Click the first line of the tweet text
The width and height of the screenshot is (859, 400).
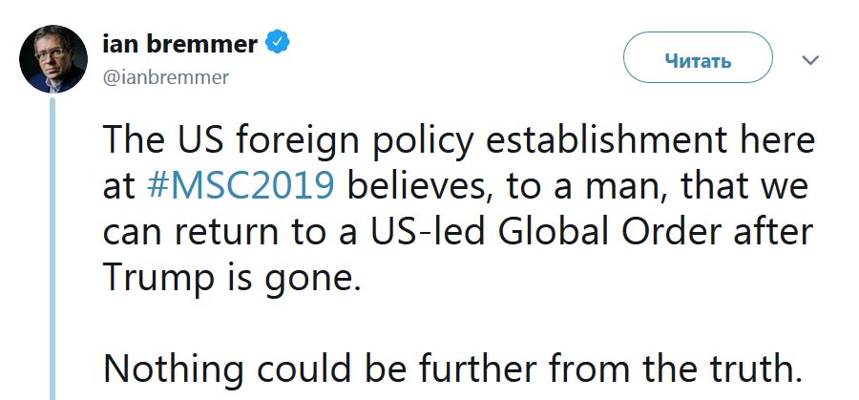coord(458,139)
